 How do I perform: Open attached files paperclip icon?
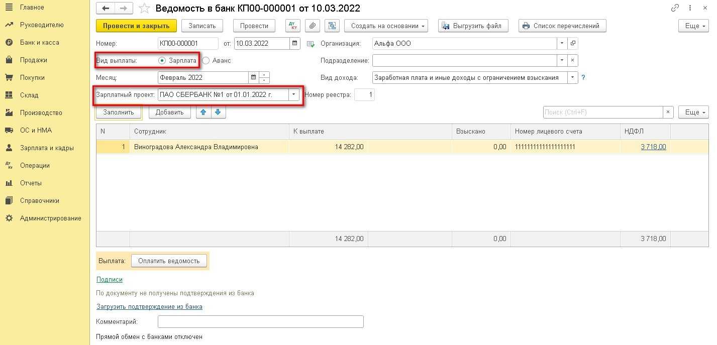click(312, 26)
